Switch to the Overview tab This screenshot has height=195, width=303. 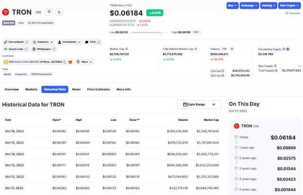[x=12, y=89]
